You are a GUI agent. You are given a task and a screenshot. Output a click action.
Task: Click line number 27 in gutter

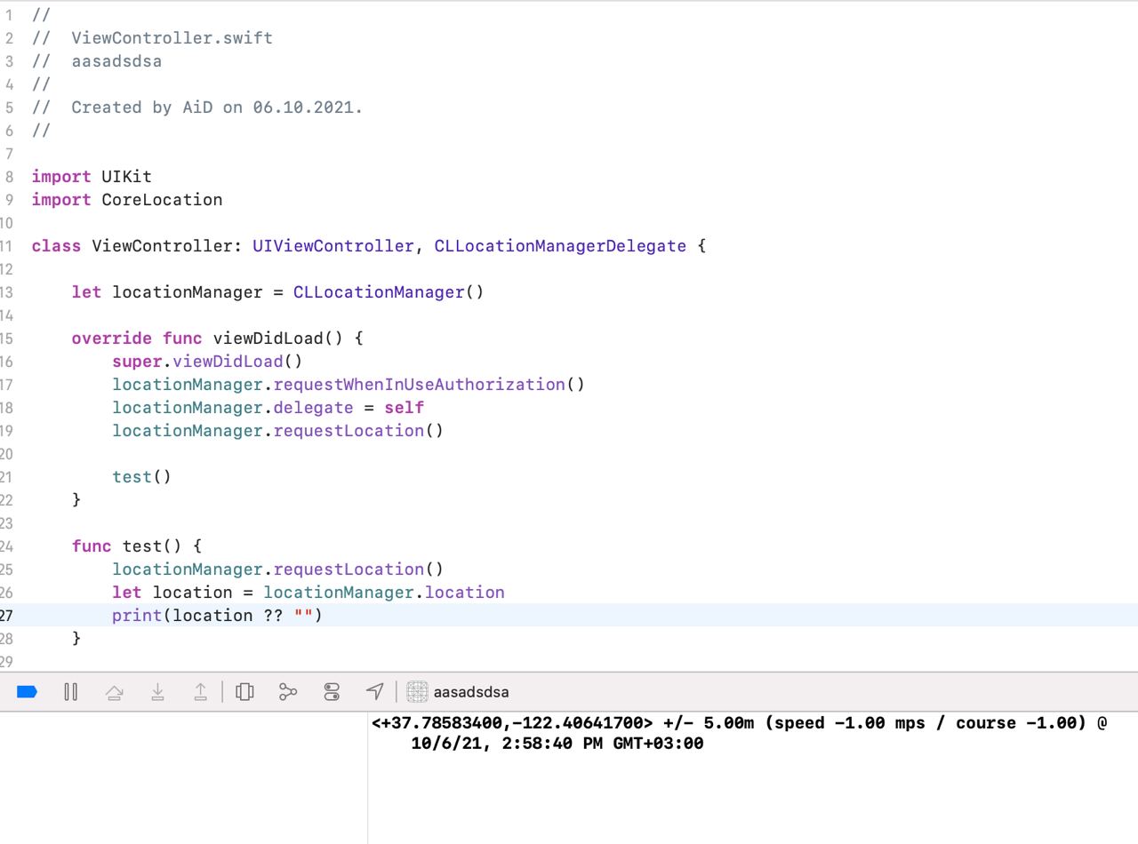click(x=6, y=615)
